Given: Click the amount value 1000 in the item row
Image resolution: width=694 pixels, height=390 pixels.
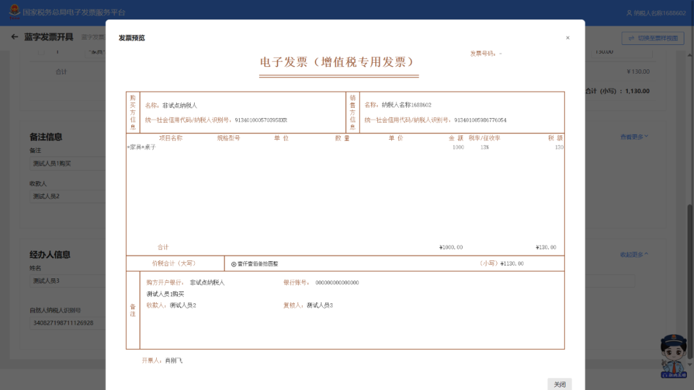Looking at the screenshot, I should click(458, 148).
